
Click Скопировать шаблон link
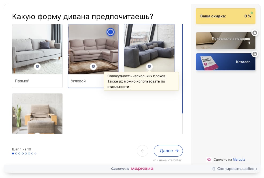tap(237, 169)
